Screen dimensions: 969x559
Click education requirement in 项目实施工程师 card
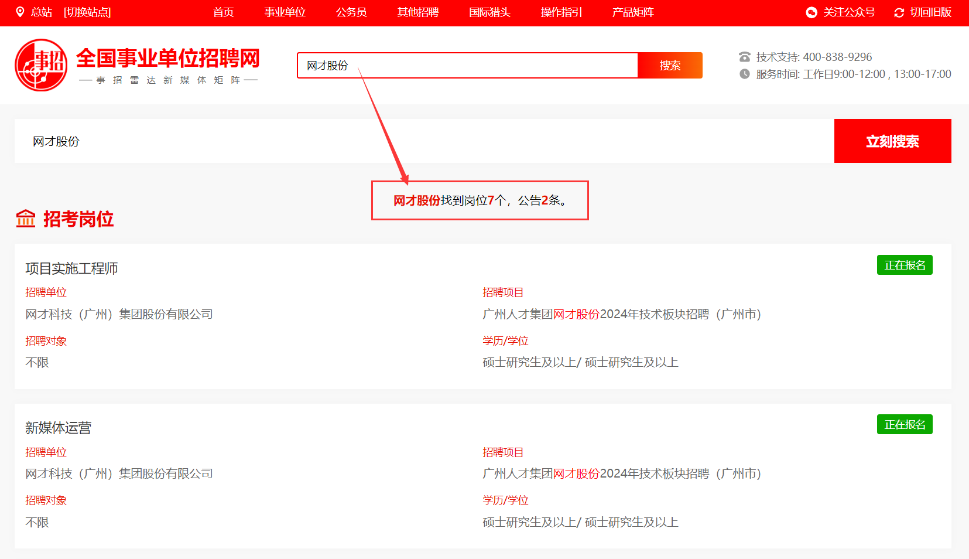[580, 362]
